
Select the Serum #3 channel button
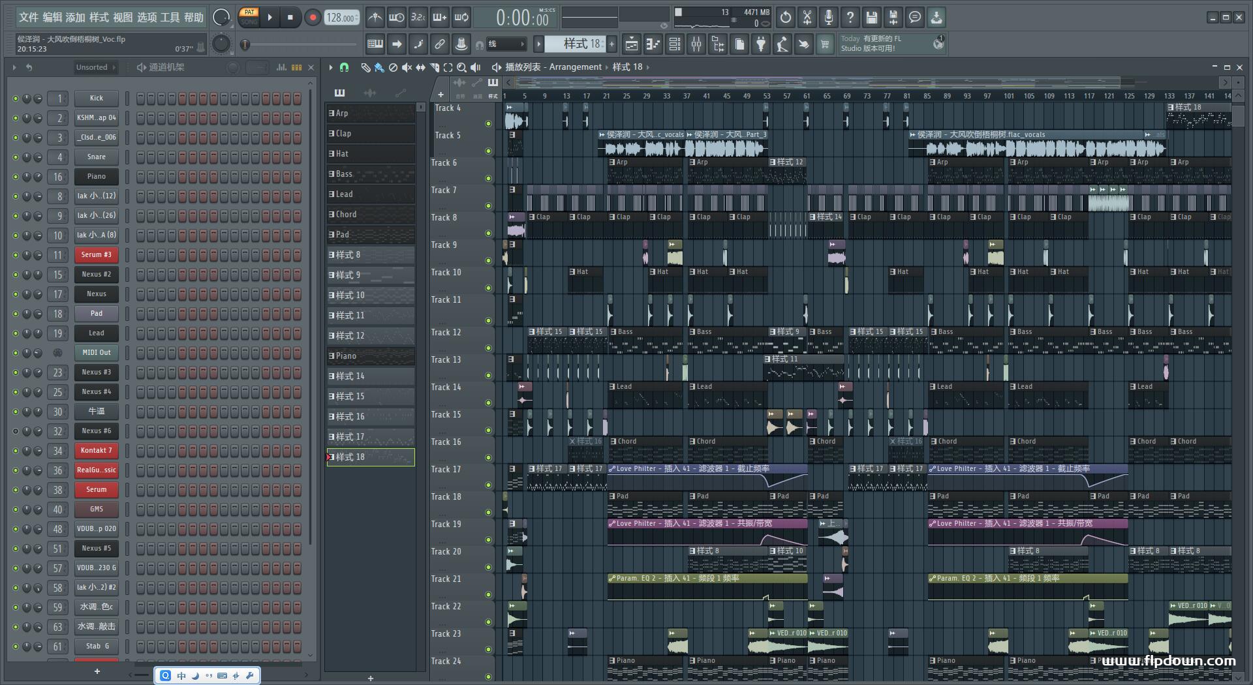[97, 255]
